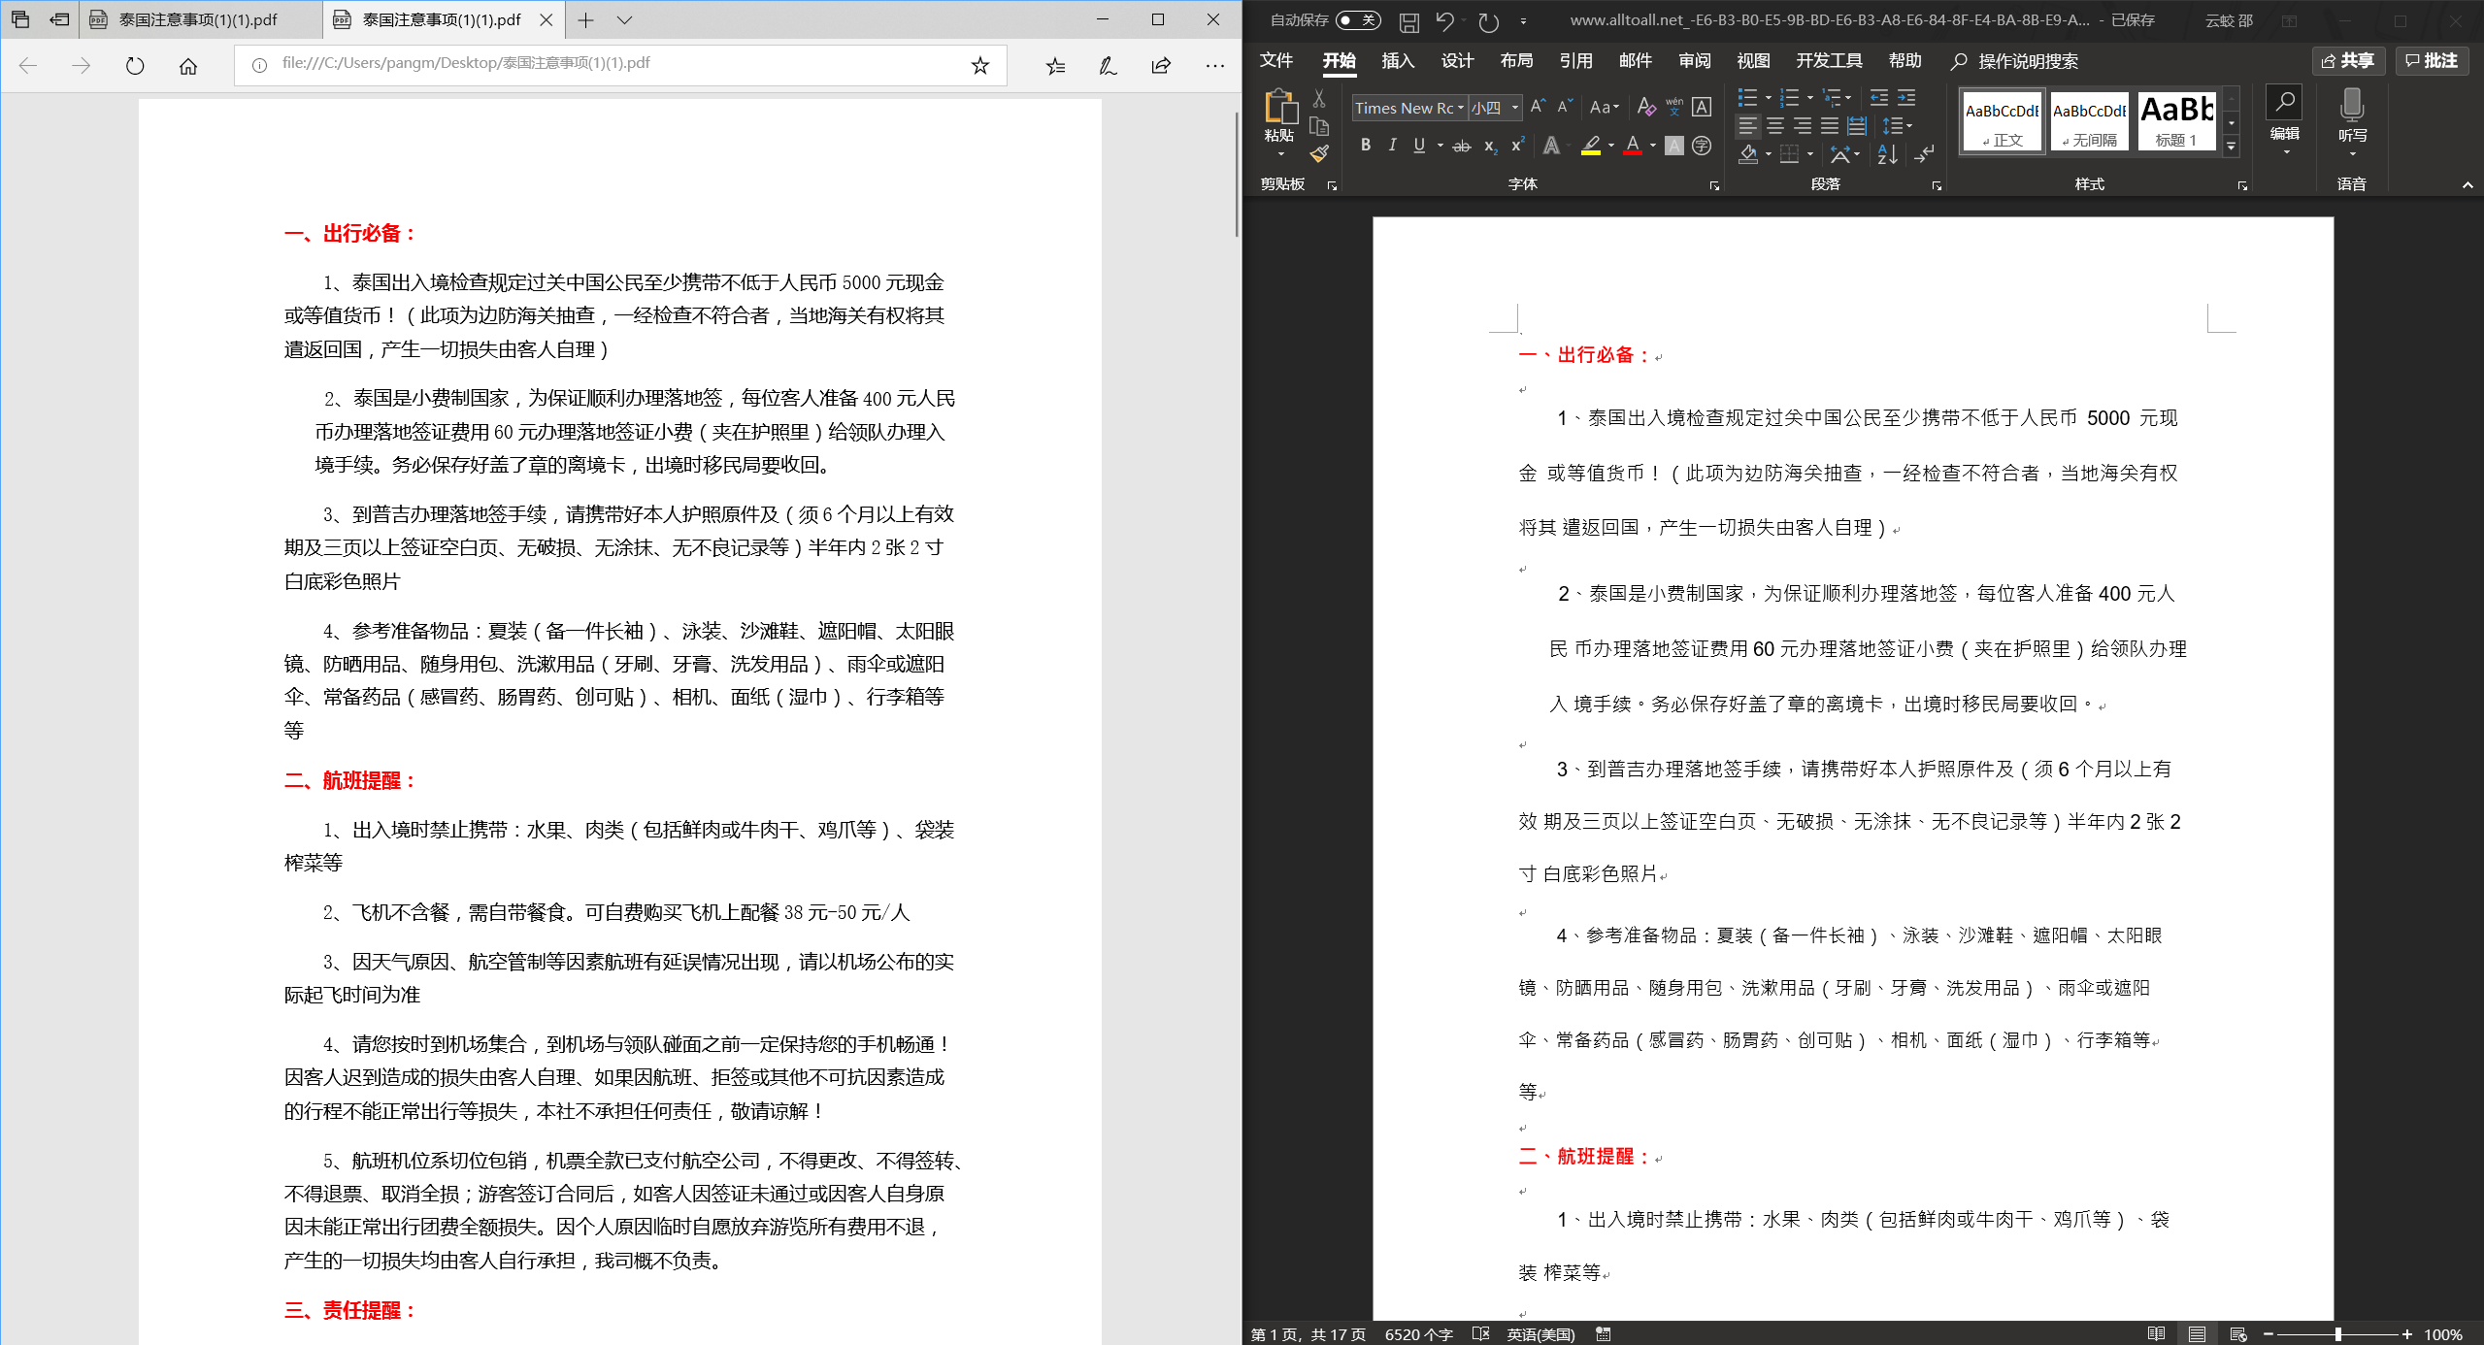The image size is (2484, 1345).
Task: Open the Font dialog launcher
Action: pos(1714,185)
